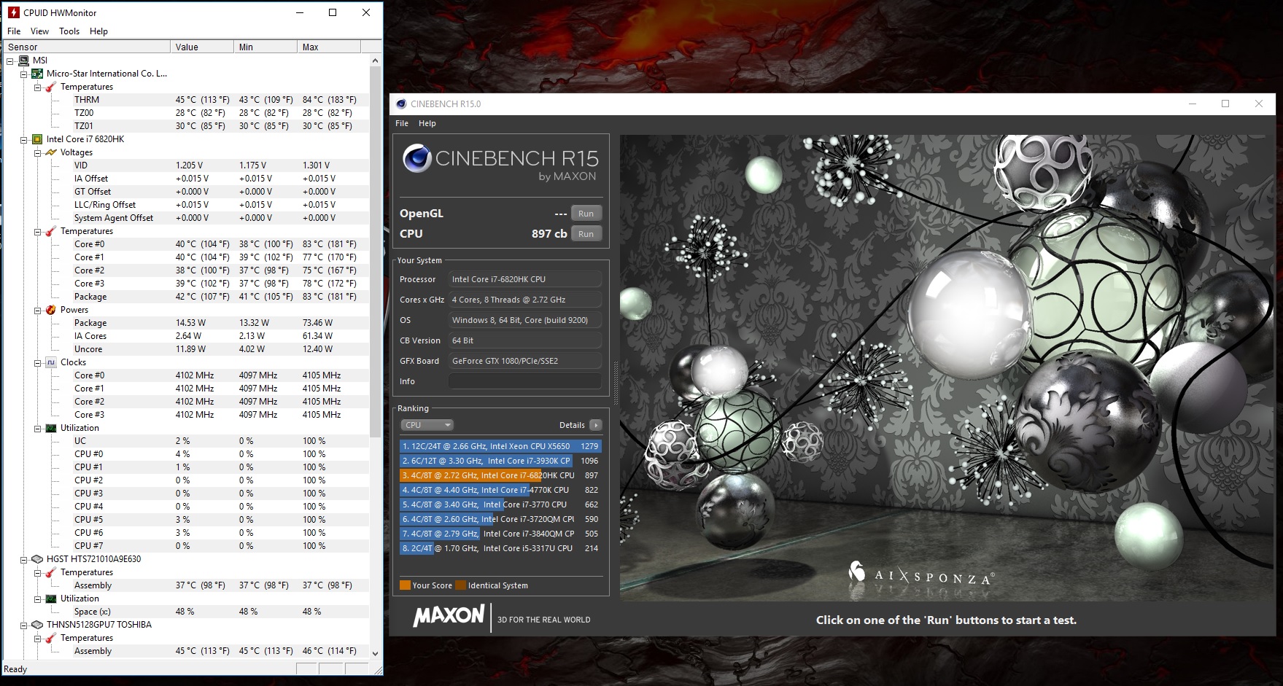The image size is (1283, 686).
Task: Click the Info text field
Action: tap(524, 381)
